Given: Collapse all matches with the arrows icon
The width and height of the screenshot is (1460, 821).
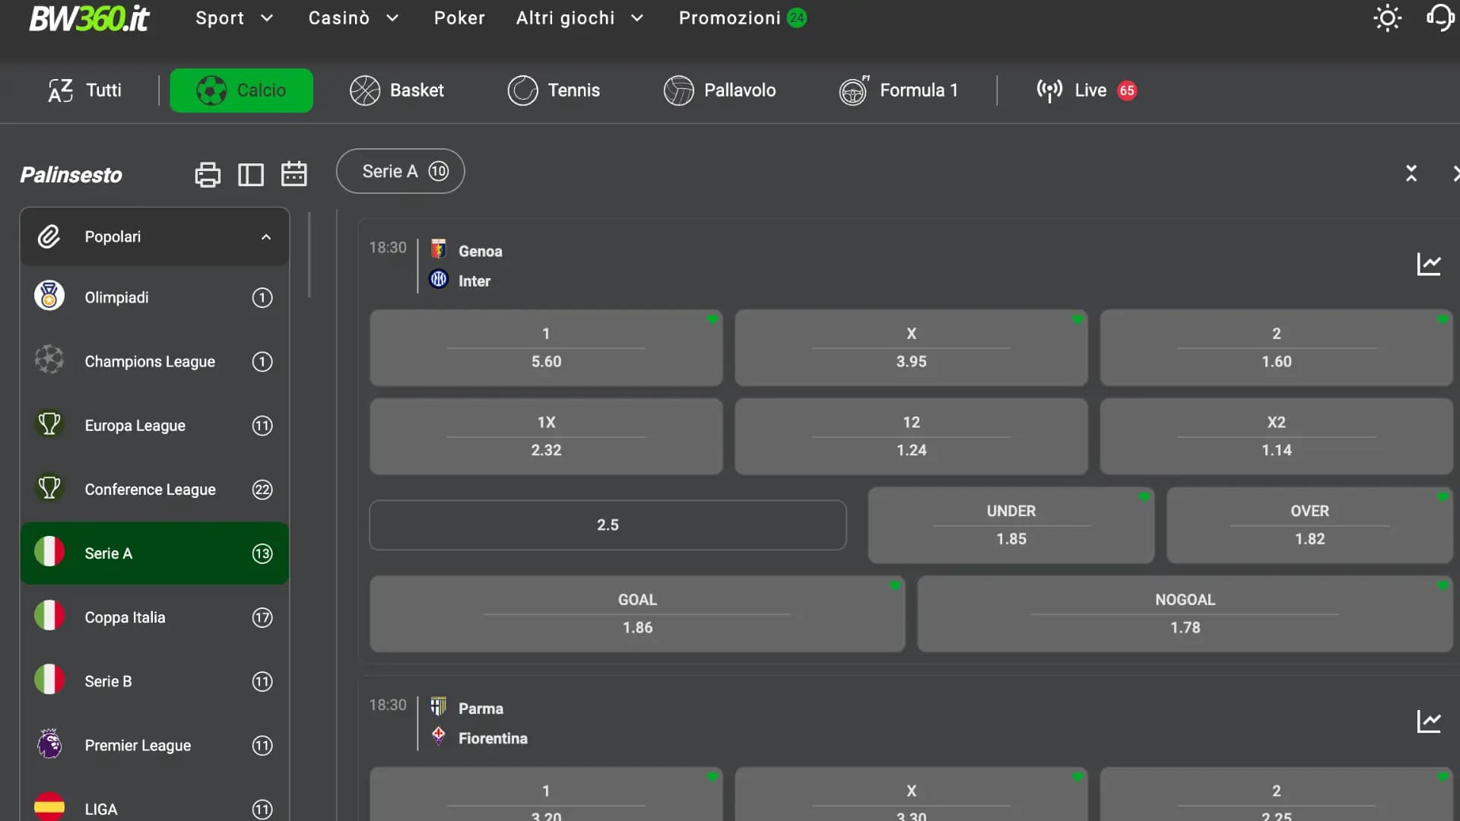Looking at the screenshot, I should [1411, 174].
